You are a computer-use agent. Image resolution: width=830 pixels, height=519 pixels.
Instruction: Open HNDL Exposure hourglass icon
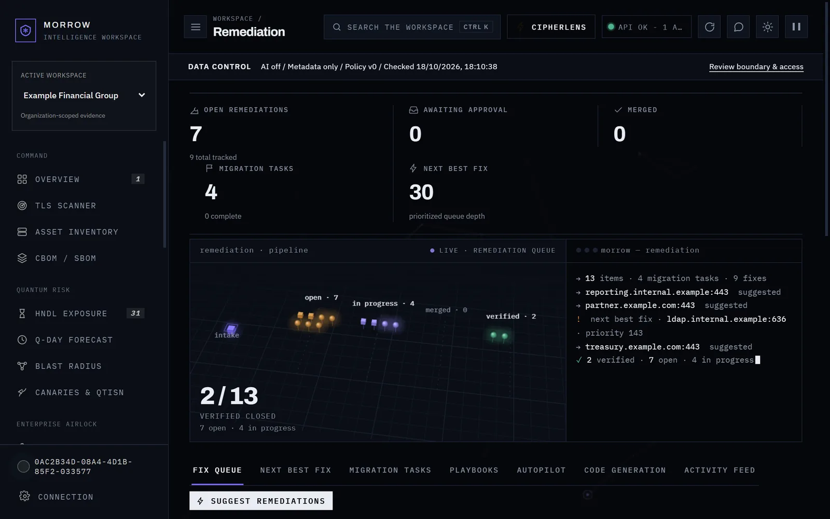pos(22,313)
